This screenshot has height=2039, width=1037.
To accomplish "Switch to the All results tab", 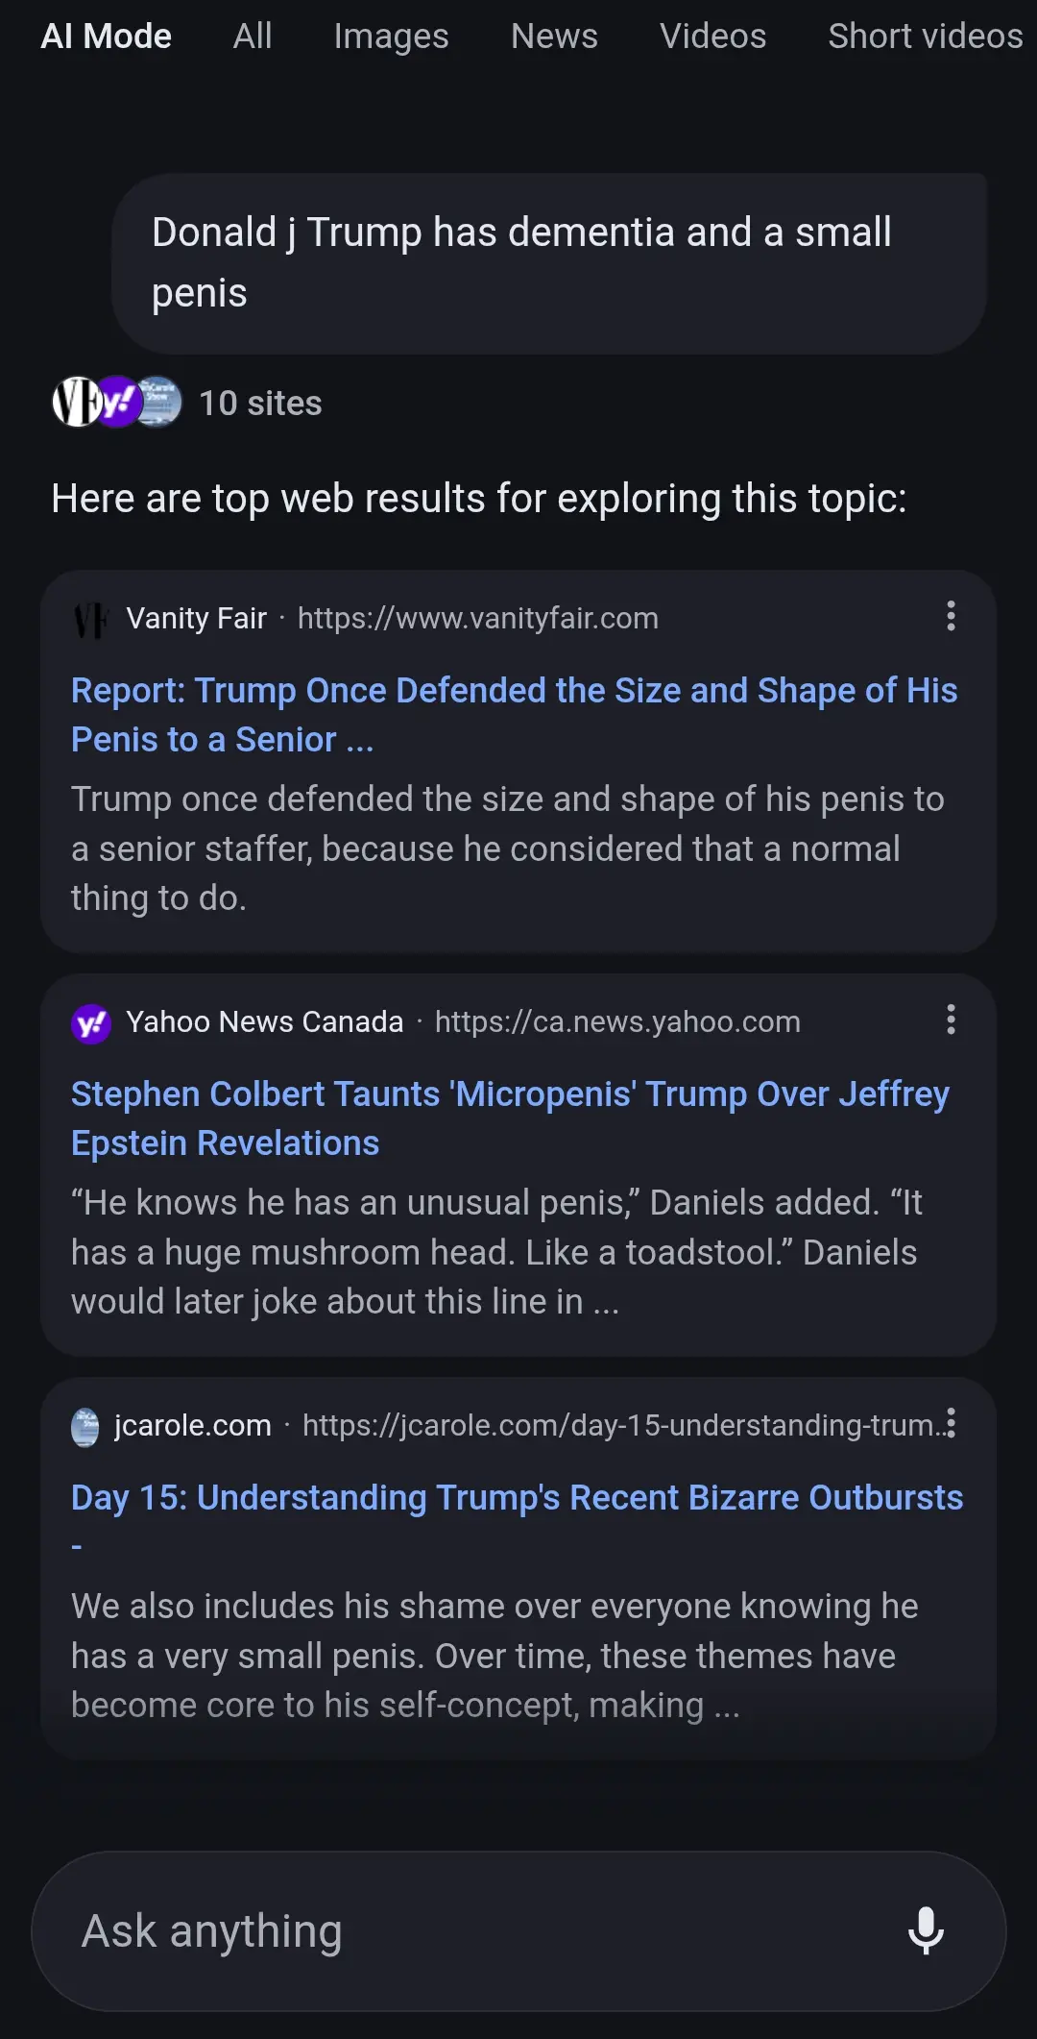I will (253, 37).
